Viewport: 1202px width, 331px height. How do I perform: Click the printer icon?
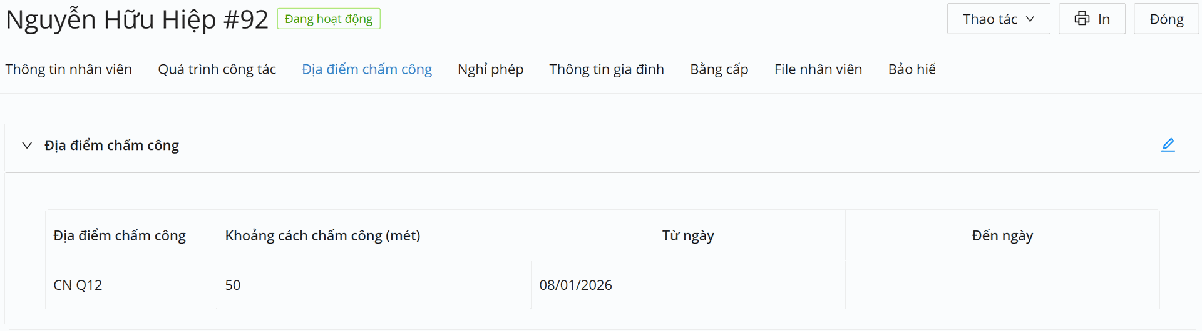1082,19
